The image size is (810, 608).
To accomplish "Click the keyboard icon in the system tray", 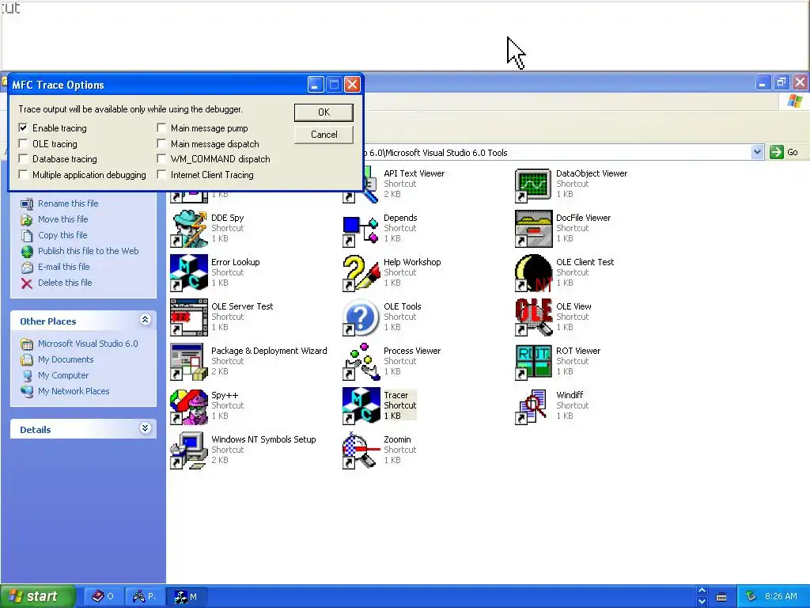I will coord(721,597).
